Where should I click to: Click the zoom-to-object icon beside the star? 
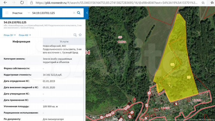pos(75,35)
